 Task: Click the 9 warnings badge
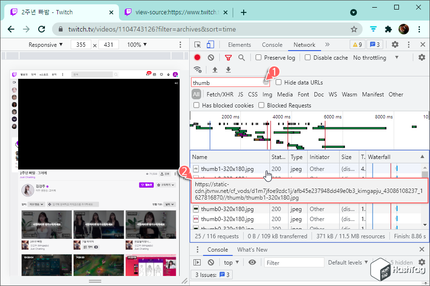click(x=357, y=44)
